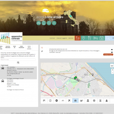Open the map layers selector
Viewport: 114px width, 114px height.
[112, 66]
